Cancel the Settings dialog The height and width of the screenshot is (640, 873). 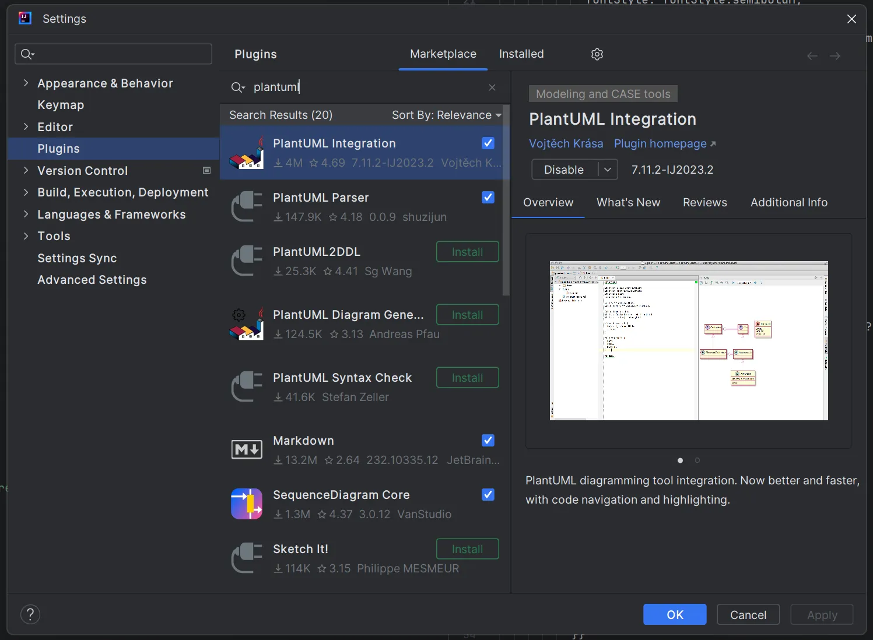pos(748,614)
